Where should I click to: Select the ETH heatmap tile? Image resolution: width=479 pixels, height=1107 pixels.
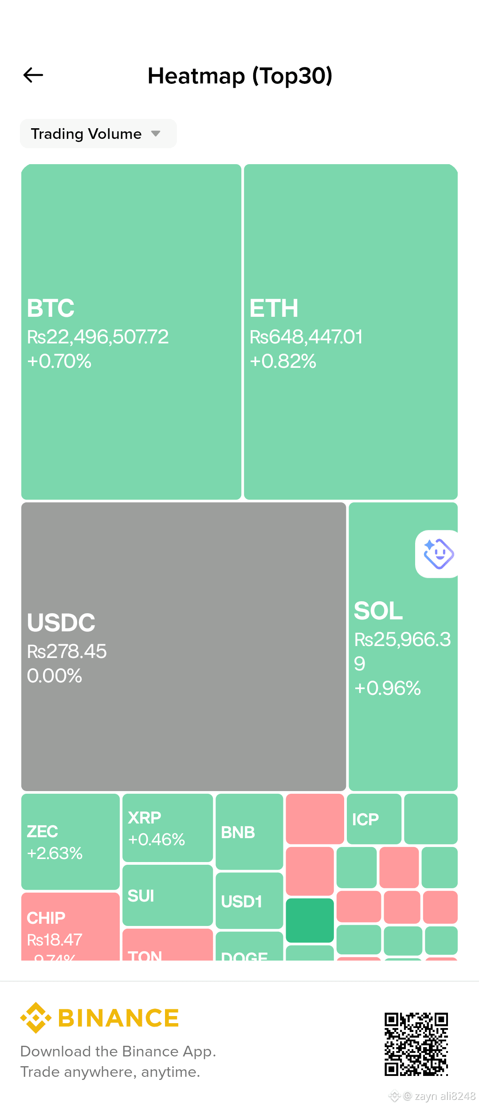tap(351, 332)
